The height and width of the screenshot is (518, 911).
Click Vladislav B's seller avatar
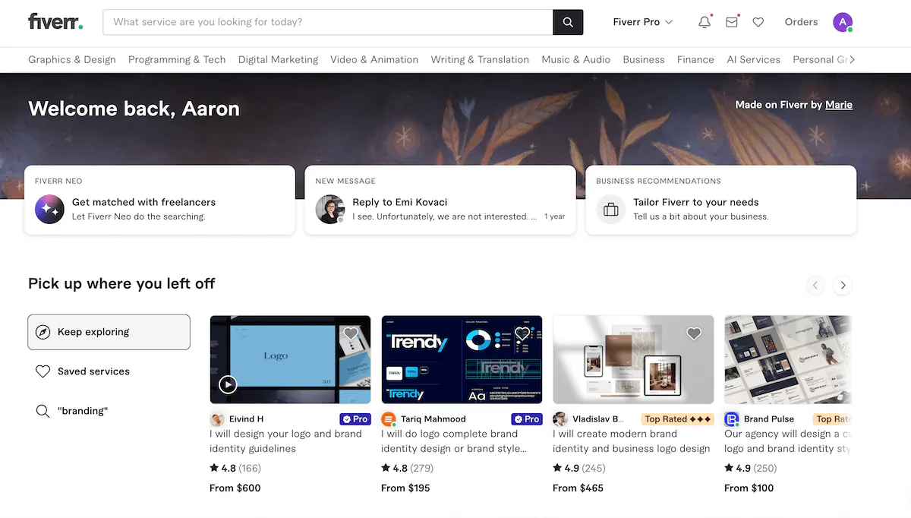560,419
